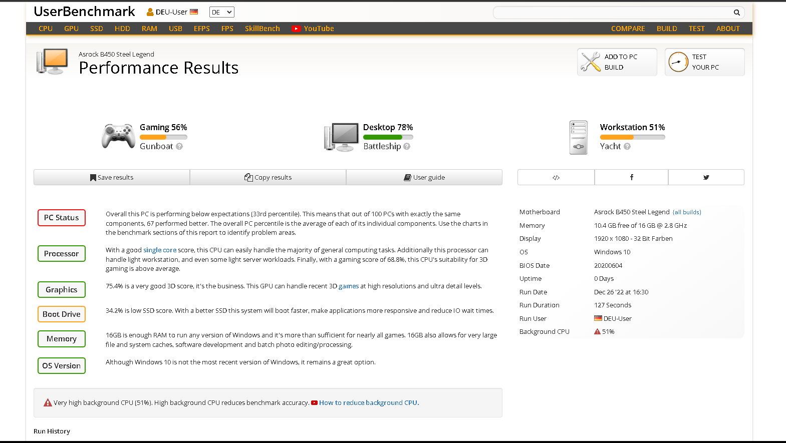Click the wrench and screwdriver tools icon
Viewport: 786px width, 443px height.
591,62
